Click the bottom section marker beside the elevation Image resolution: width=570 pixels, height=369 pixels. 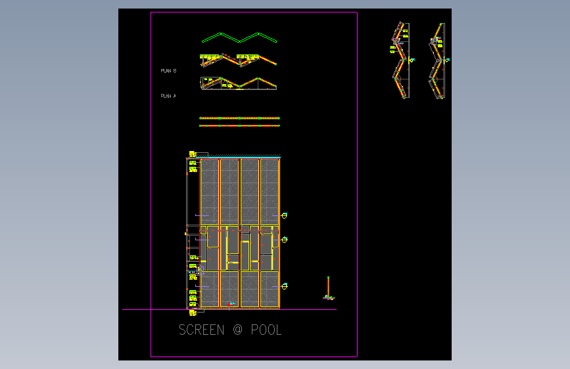pos(284,286)
